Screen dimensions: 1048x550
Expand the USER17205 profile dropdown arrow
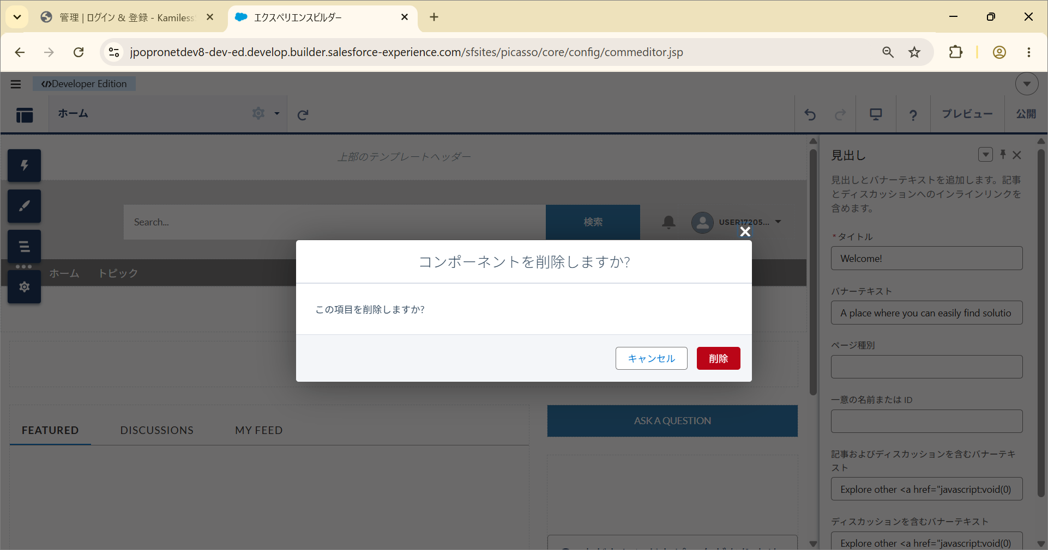tap(778, 222)
